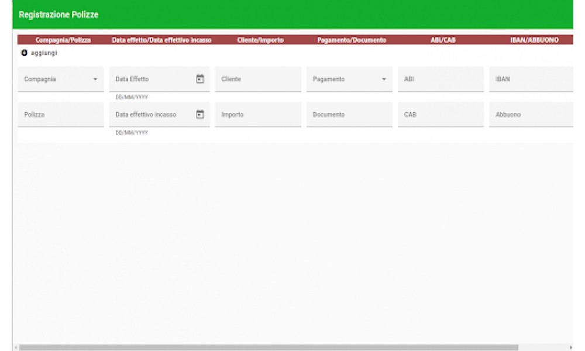585x351 pixels.
Task: Open the Data effettivo incasso calendar picker
Action: tap(200, 114)
